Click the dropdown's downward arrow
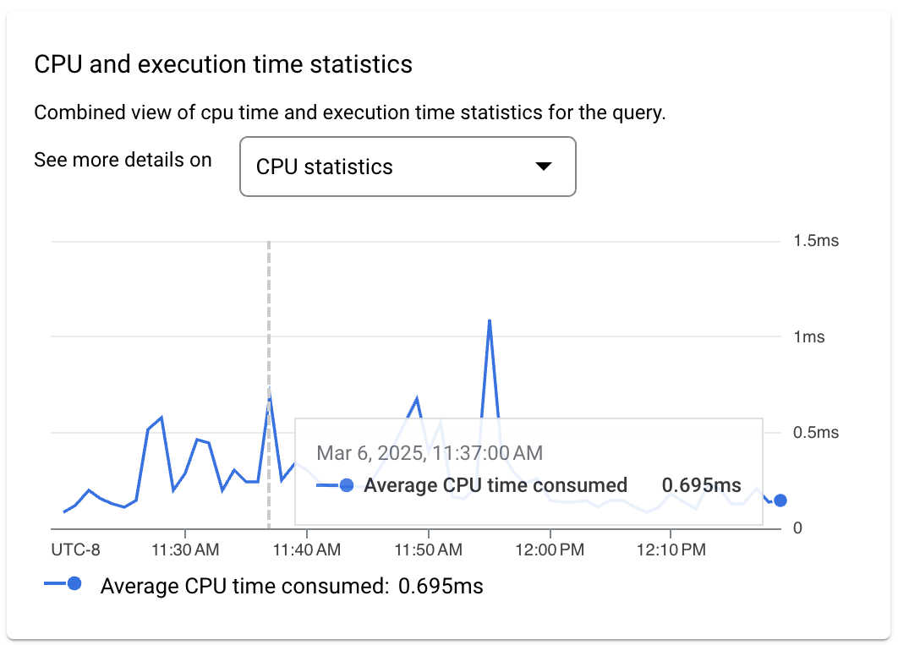Image resolution: width=898 pixels, height=645 pixels. [x=545, y=167]
